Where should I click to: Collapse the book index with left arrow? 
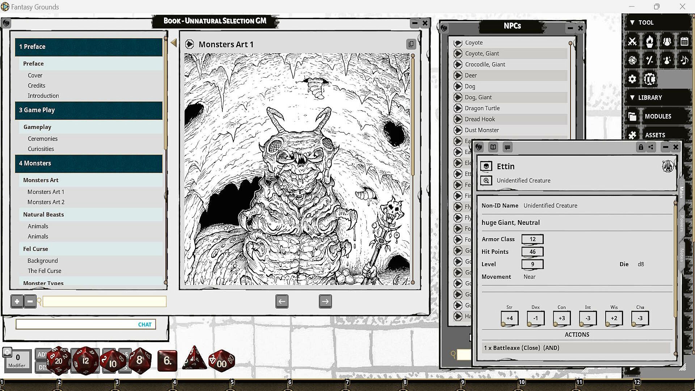pos(174,43)
